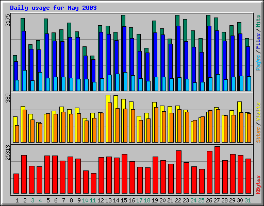Click day label 30 on the axis
Image resolution: width=264 pixels, height=206 pixels.
click(240, 200)
